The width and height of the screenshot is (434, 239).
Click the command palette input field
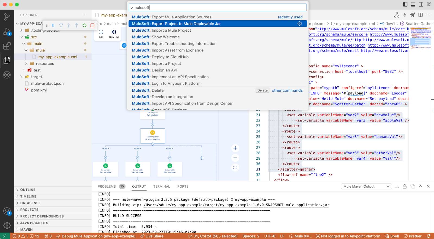click(x=218, y=8)
